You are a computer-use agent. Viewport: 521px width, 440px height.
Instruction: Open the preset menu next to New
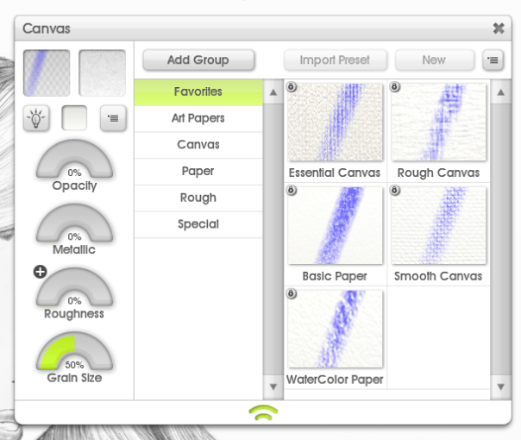click(x=492, y=60)
